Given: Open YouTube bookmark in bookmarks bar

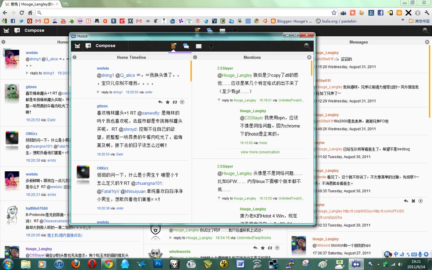Looking at the screenshot, I should 63,21.
